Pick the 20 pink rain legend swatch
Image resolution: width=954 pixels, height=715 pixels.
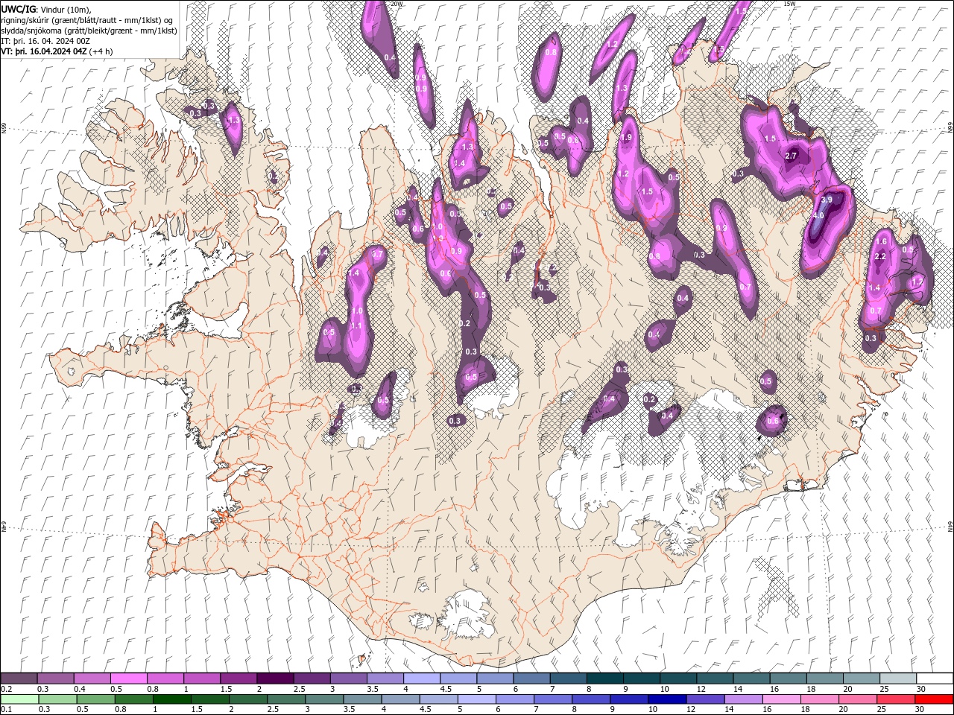(x=856, y=699)
